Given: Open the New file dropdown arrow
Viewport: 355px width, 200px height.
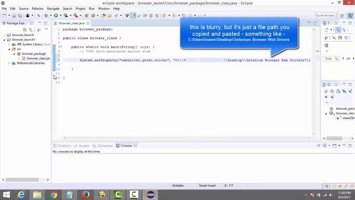Looking at the screenshot, I should pyautogui.click(x=9, y=16).
